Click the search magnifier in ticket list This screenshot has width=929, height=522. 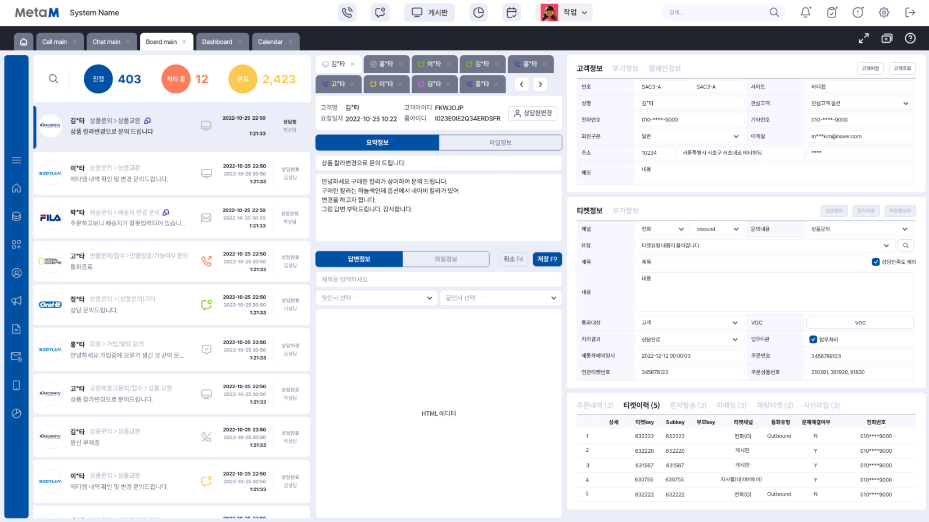coord(53,79)
